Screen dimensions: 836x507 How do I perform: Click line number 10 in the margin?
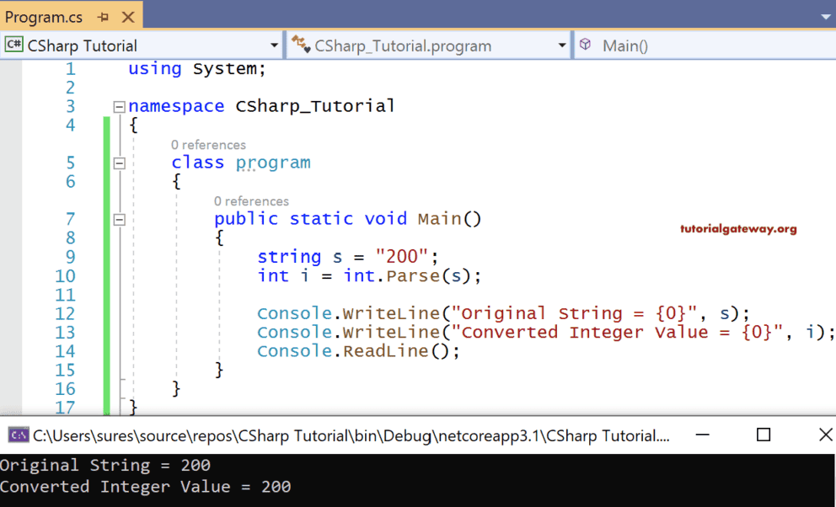point(63,275)
